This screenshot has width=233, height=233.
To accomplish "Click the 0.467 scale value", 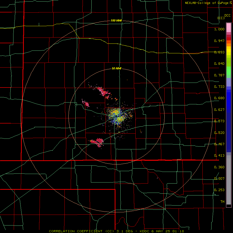I will tap(219, 144).
